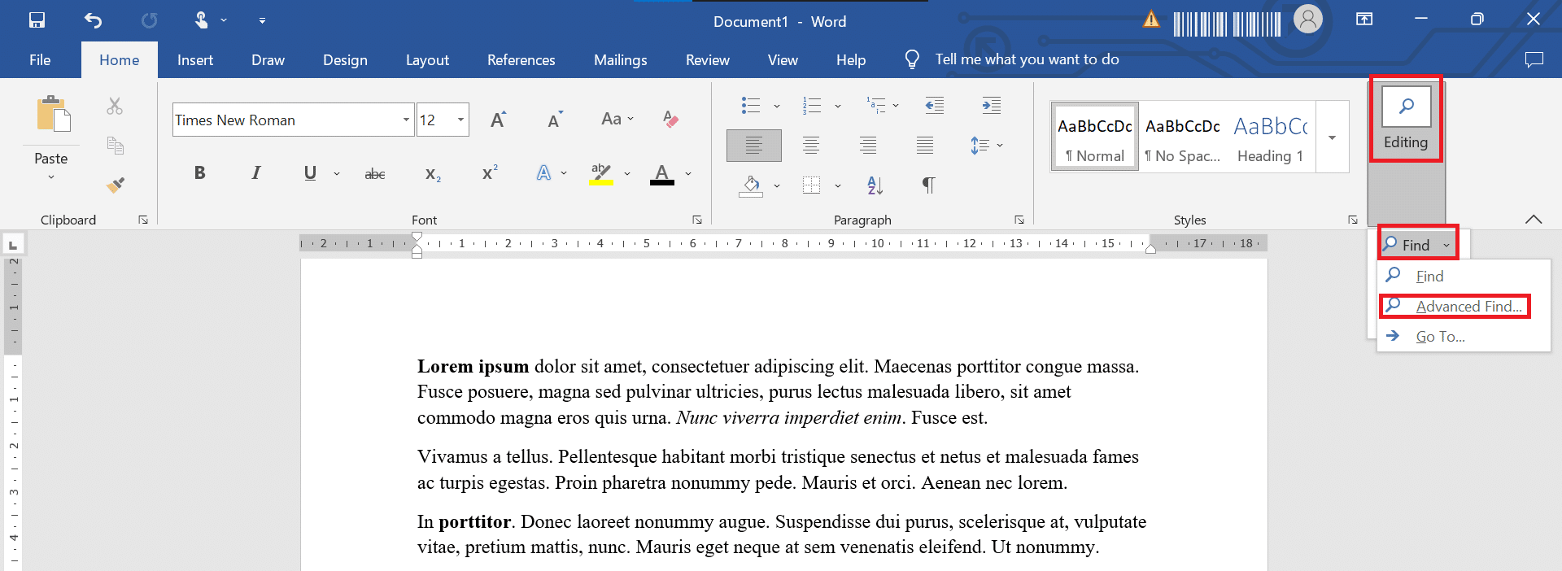The height and width of the screenshot is (571, 1562).
Task: Click Tell me what you want to do
Action: click(x=1027, y=59)
